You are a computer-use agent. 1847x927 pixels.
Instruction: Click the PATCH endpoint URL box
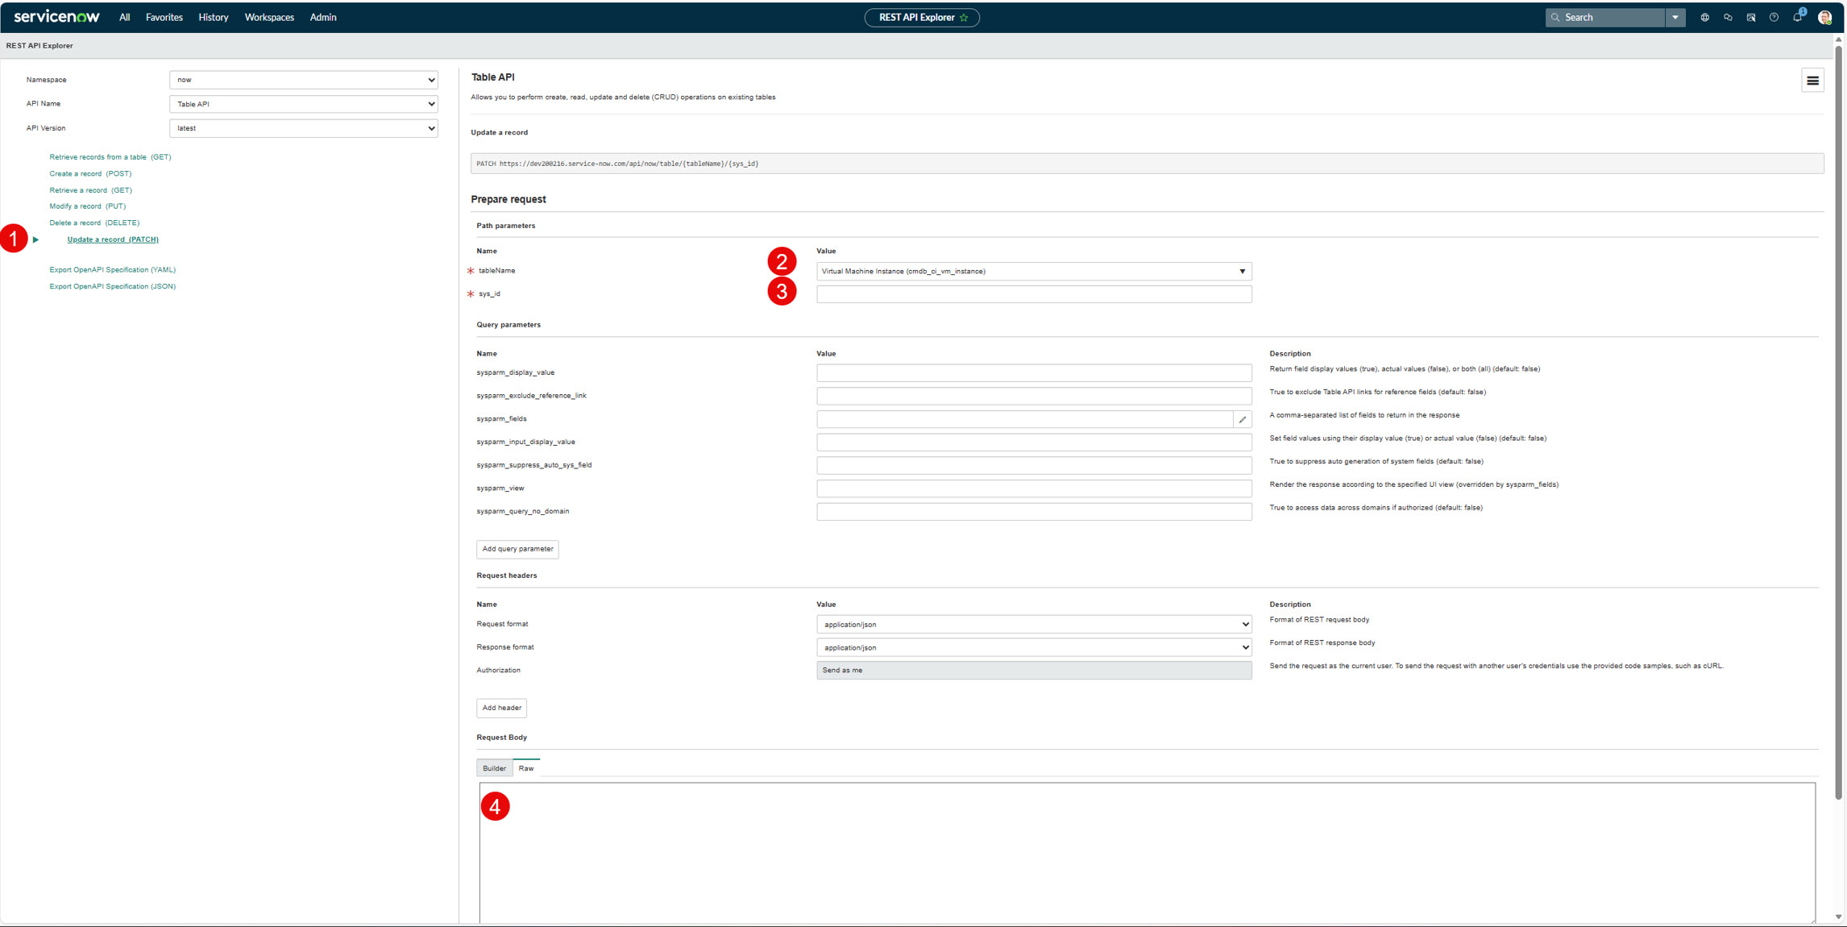coord(1147,164)
